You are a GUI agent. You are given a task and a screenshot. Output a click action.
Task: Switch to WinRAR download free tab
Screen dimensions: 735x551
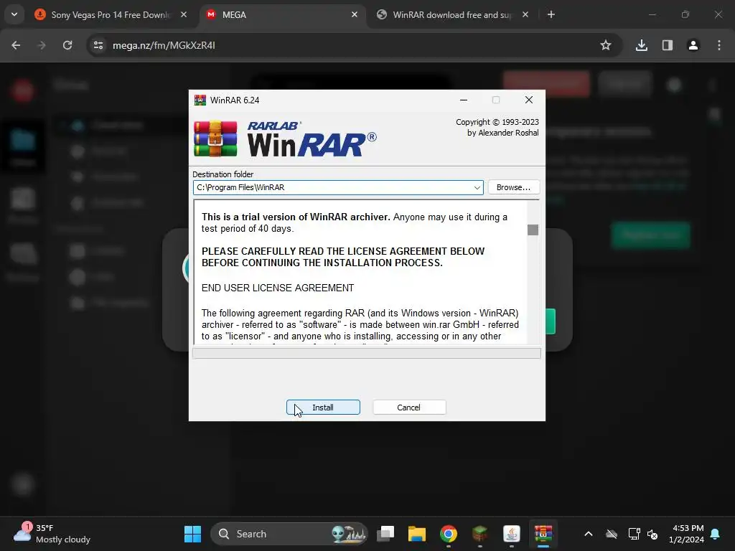point(451,14)
